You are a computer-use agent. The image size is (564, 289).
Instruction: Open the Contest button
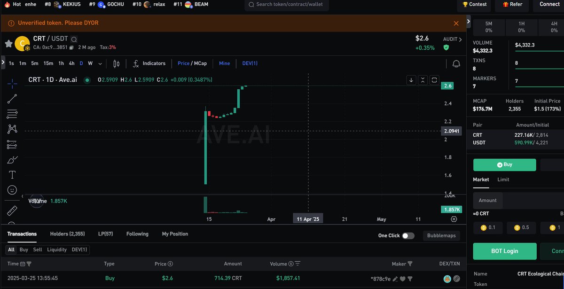(475, 4)
